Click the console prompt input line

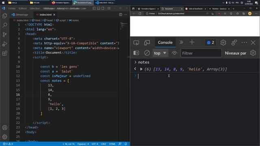tap(197, 76)
